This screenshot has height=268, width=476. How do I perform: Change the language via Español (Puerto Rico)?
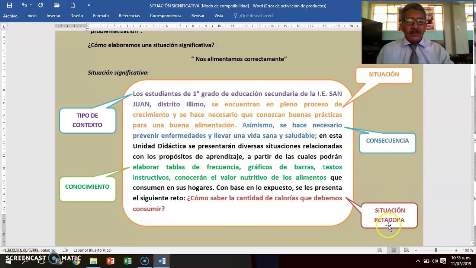tap(92, 250)
